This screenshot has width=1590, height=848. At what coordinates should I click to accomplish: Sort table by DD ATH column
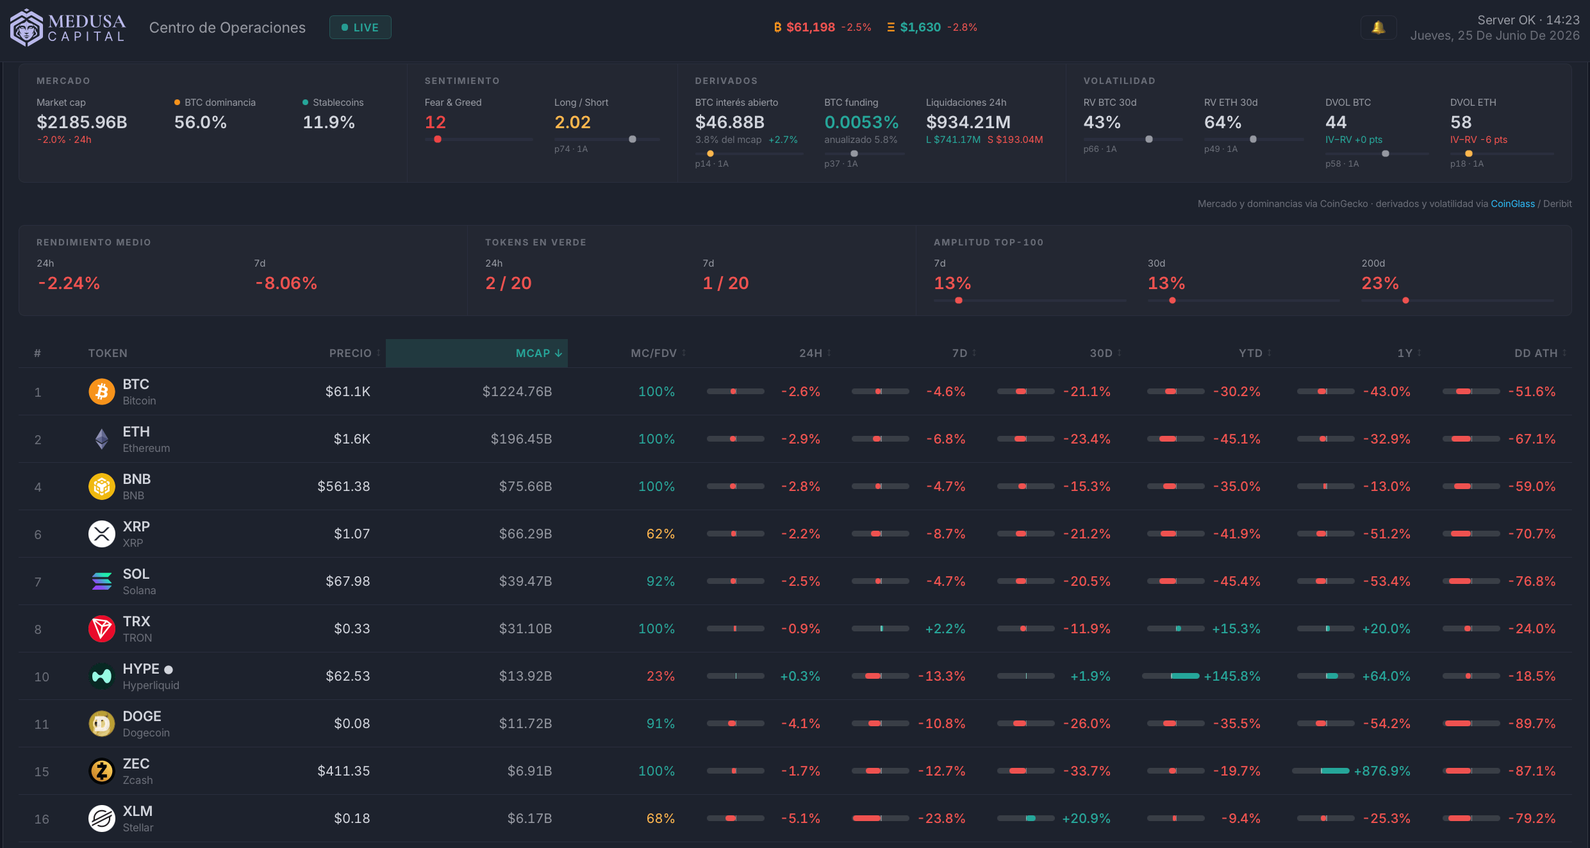pos(1540,353)
